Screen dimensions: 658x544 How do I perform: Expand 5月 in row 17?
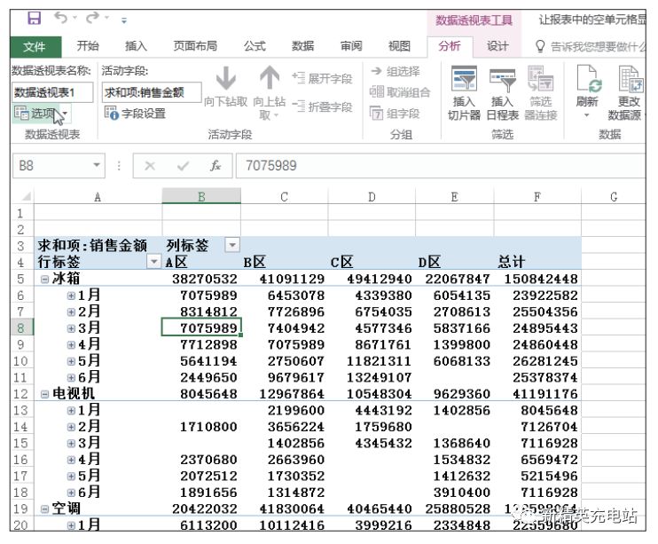pyautogui.click(x=71, y=477)
